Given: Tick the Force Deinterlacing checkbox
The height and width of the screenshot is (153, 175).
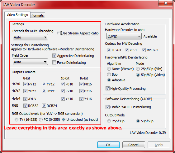Looking at the screenshot, I should click(x=54, y=62).
